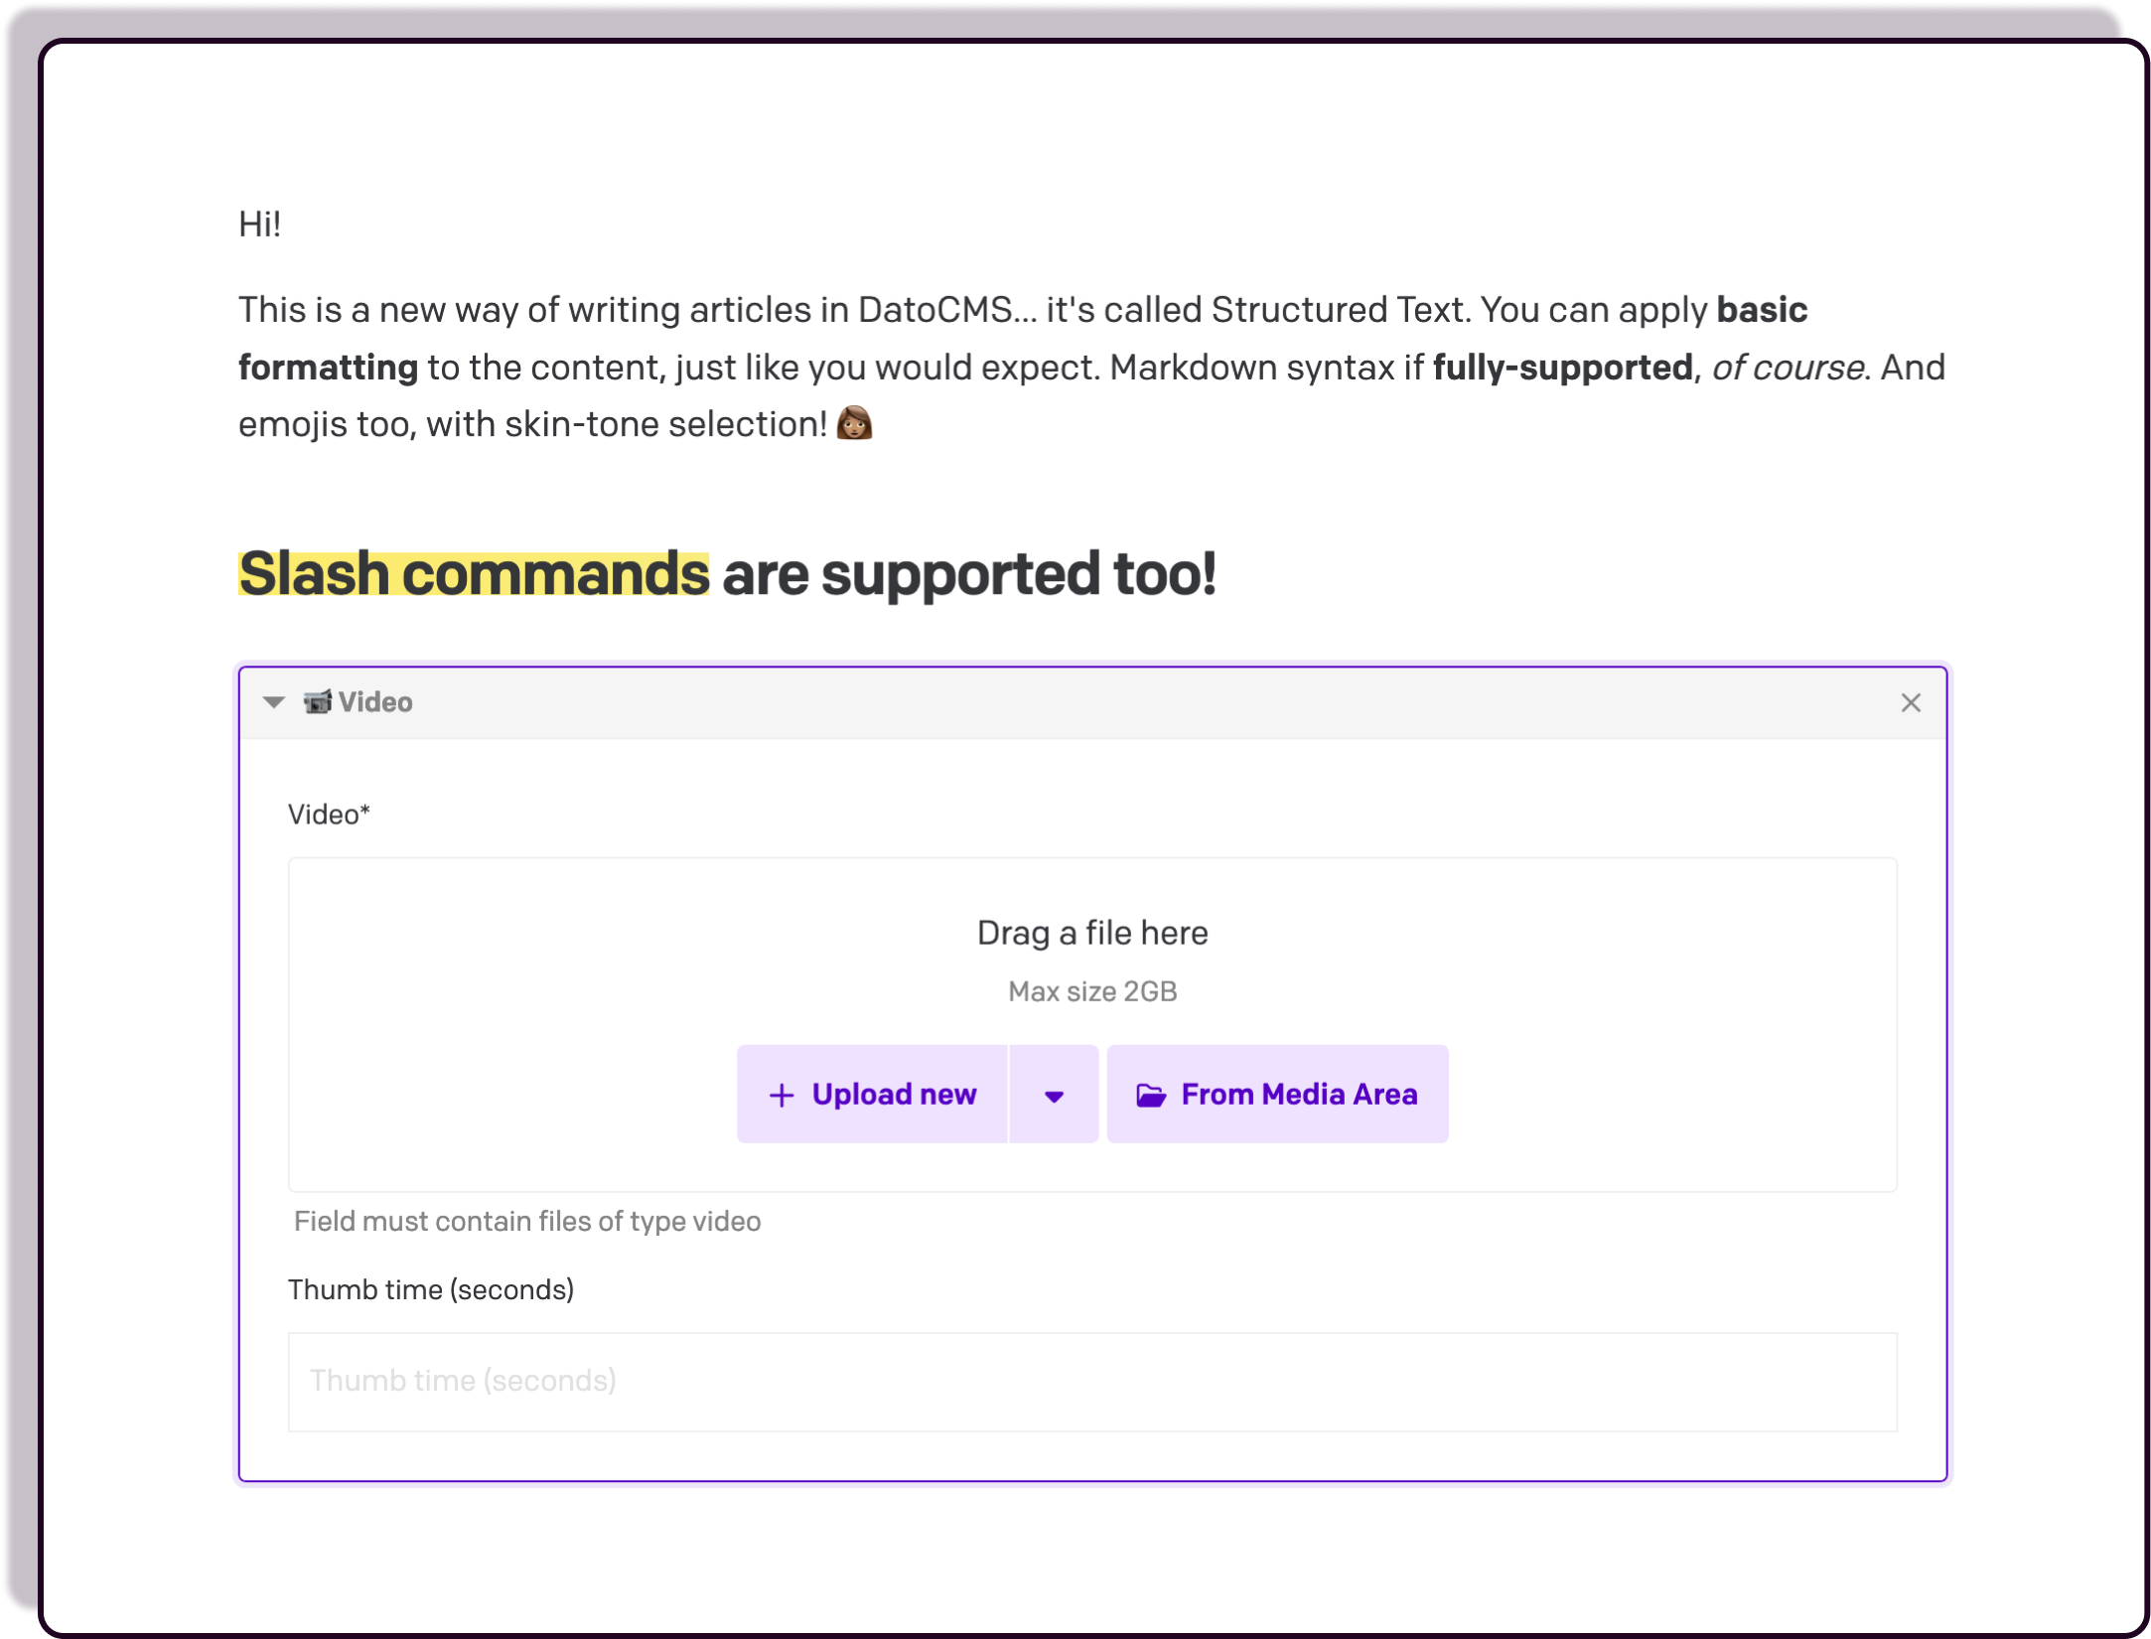The height and width of the screenshot is (1639, 2151).
Task: Focus the Thumb time (seconds) input field
Action: tap(1092, 1381)
